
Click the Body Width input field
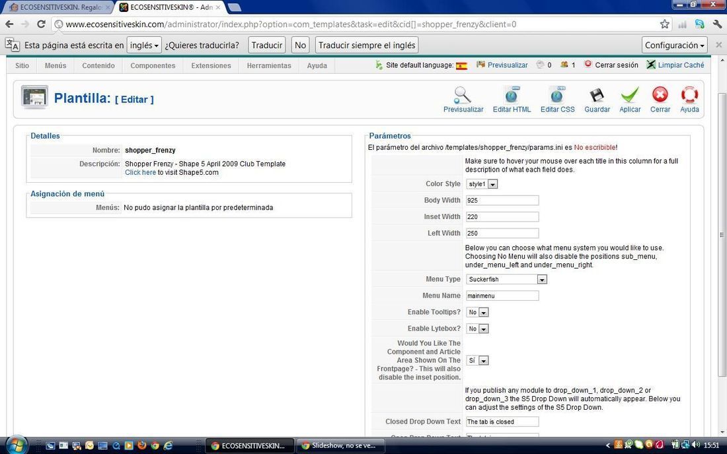(502, 201)
